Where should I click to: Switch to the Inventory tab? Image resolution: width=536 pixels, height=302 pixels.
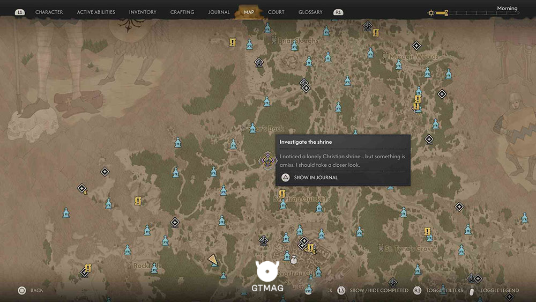coord(143,12)
